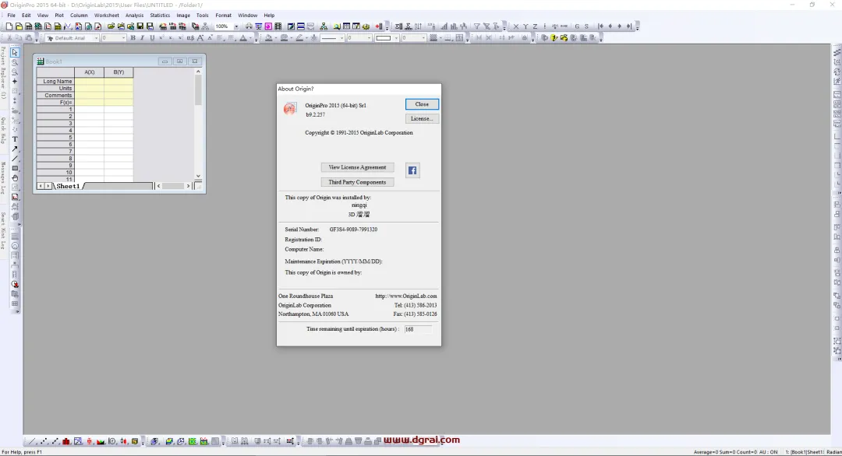Open the 100% zoom level dropdown
This screenshot has height=456, width=842.
[x=236, y=26]
